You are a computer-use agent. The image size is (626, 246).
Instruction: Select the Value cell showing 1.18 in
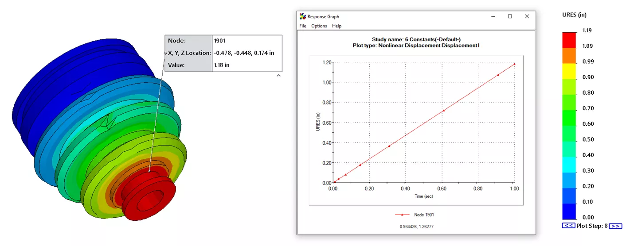[246, 65]
